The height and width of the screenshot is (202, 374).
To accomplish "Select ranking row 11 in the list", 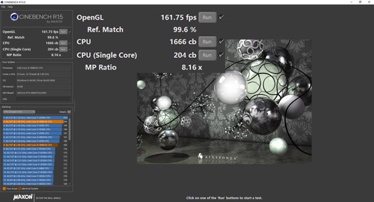I will (35, 157).
